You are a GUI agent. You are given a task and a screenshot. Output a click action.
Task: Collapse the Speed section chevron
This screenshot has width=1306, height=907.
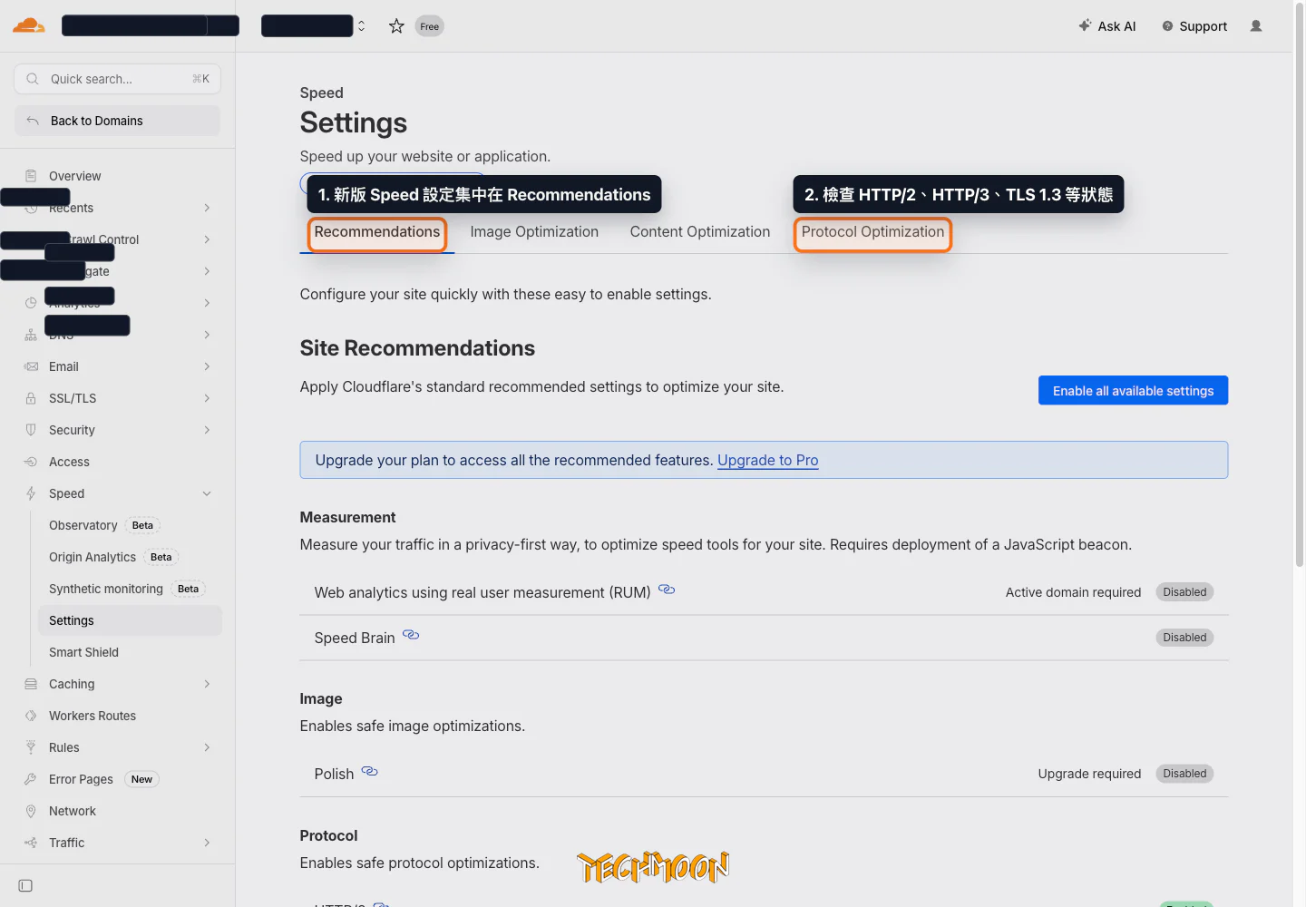pos(207,493)
